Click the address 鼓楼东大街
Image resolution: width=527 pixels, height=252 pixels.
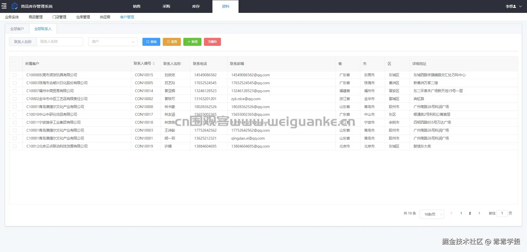(422, 146)
